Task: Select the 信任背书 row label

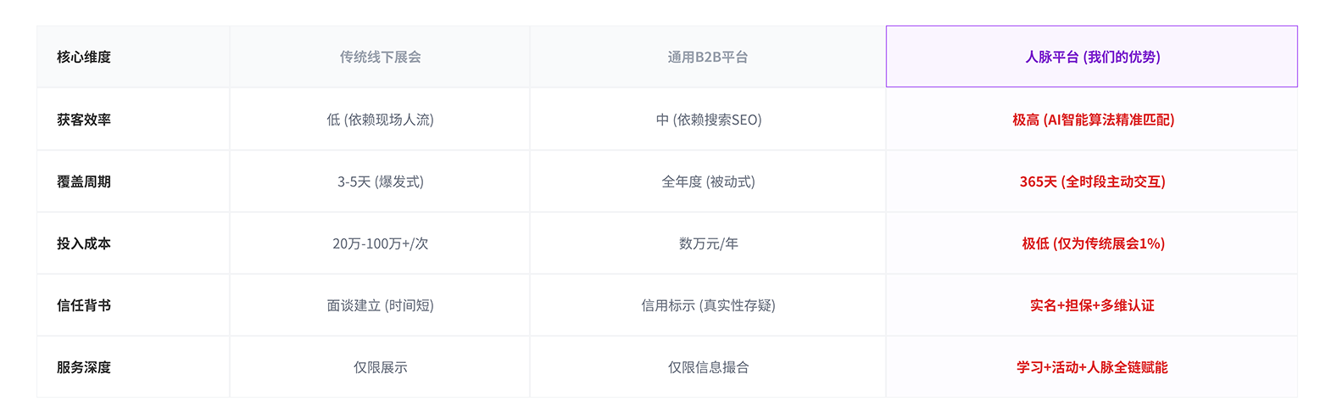Action: click(x=84, y=305)
